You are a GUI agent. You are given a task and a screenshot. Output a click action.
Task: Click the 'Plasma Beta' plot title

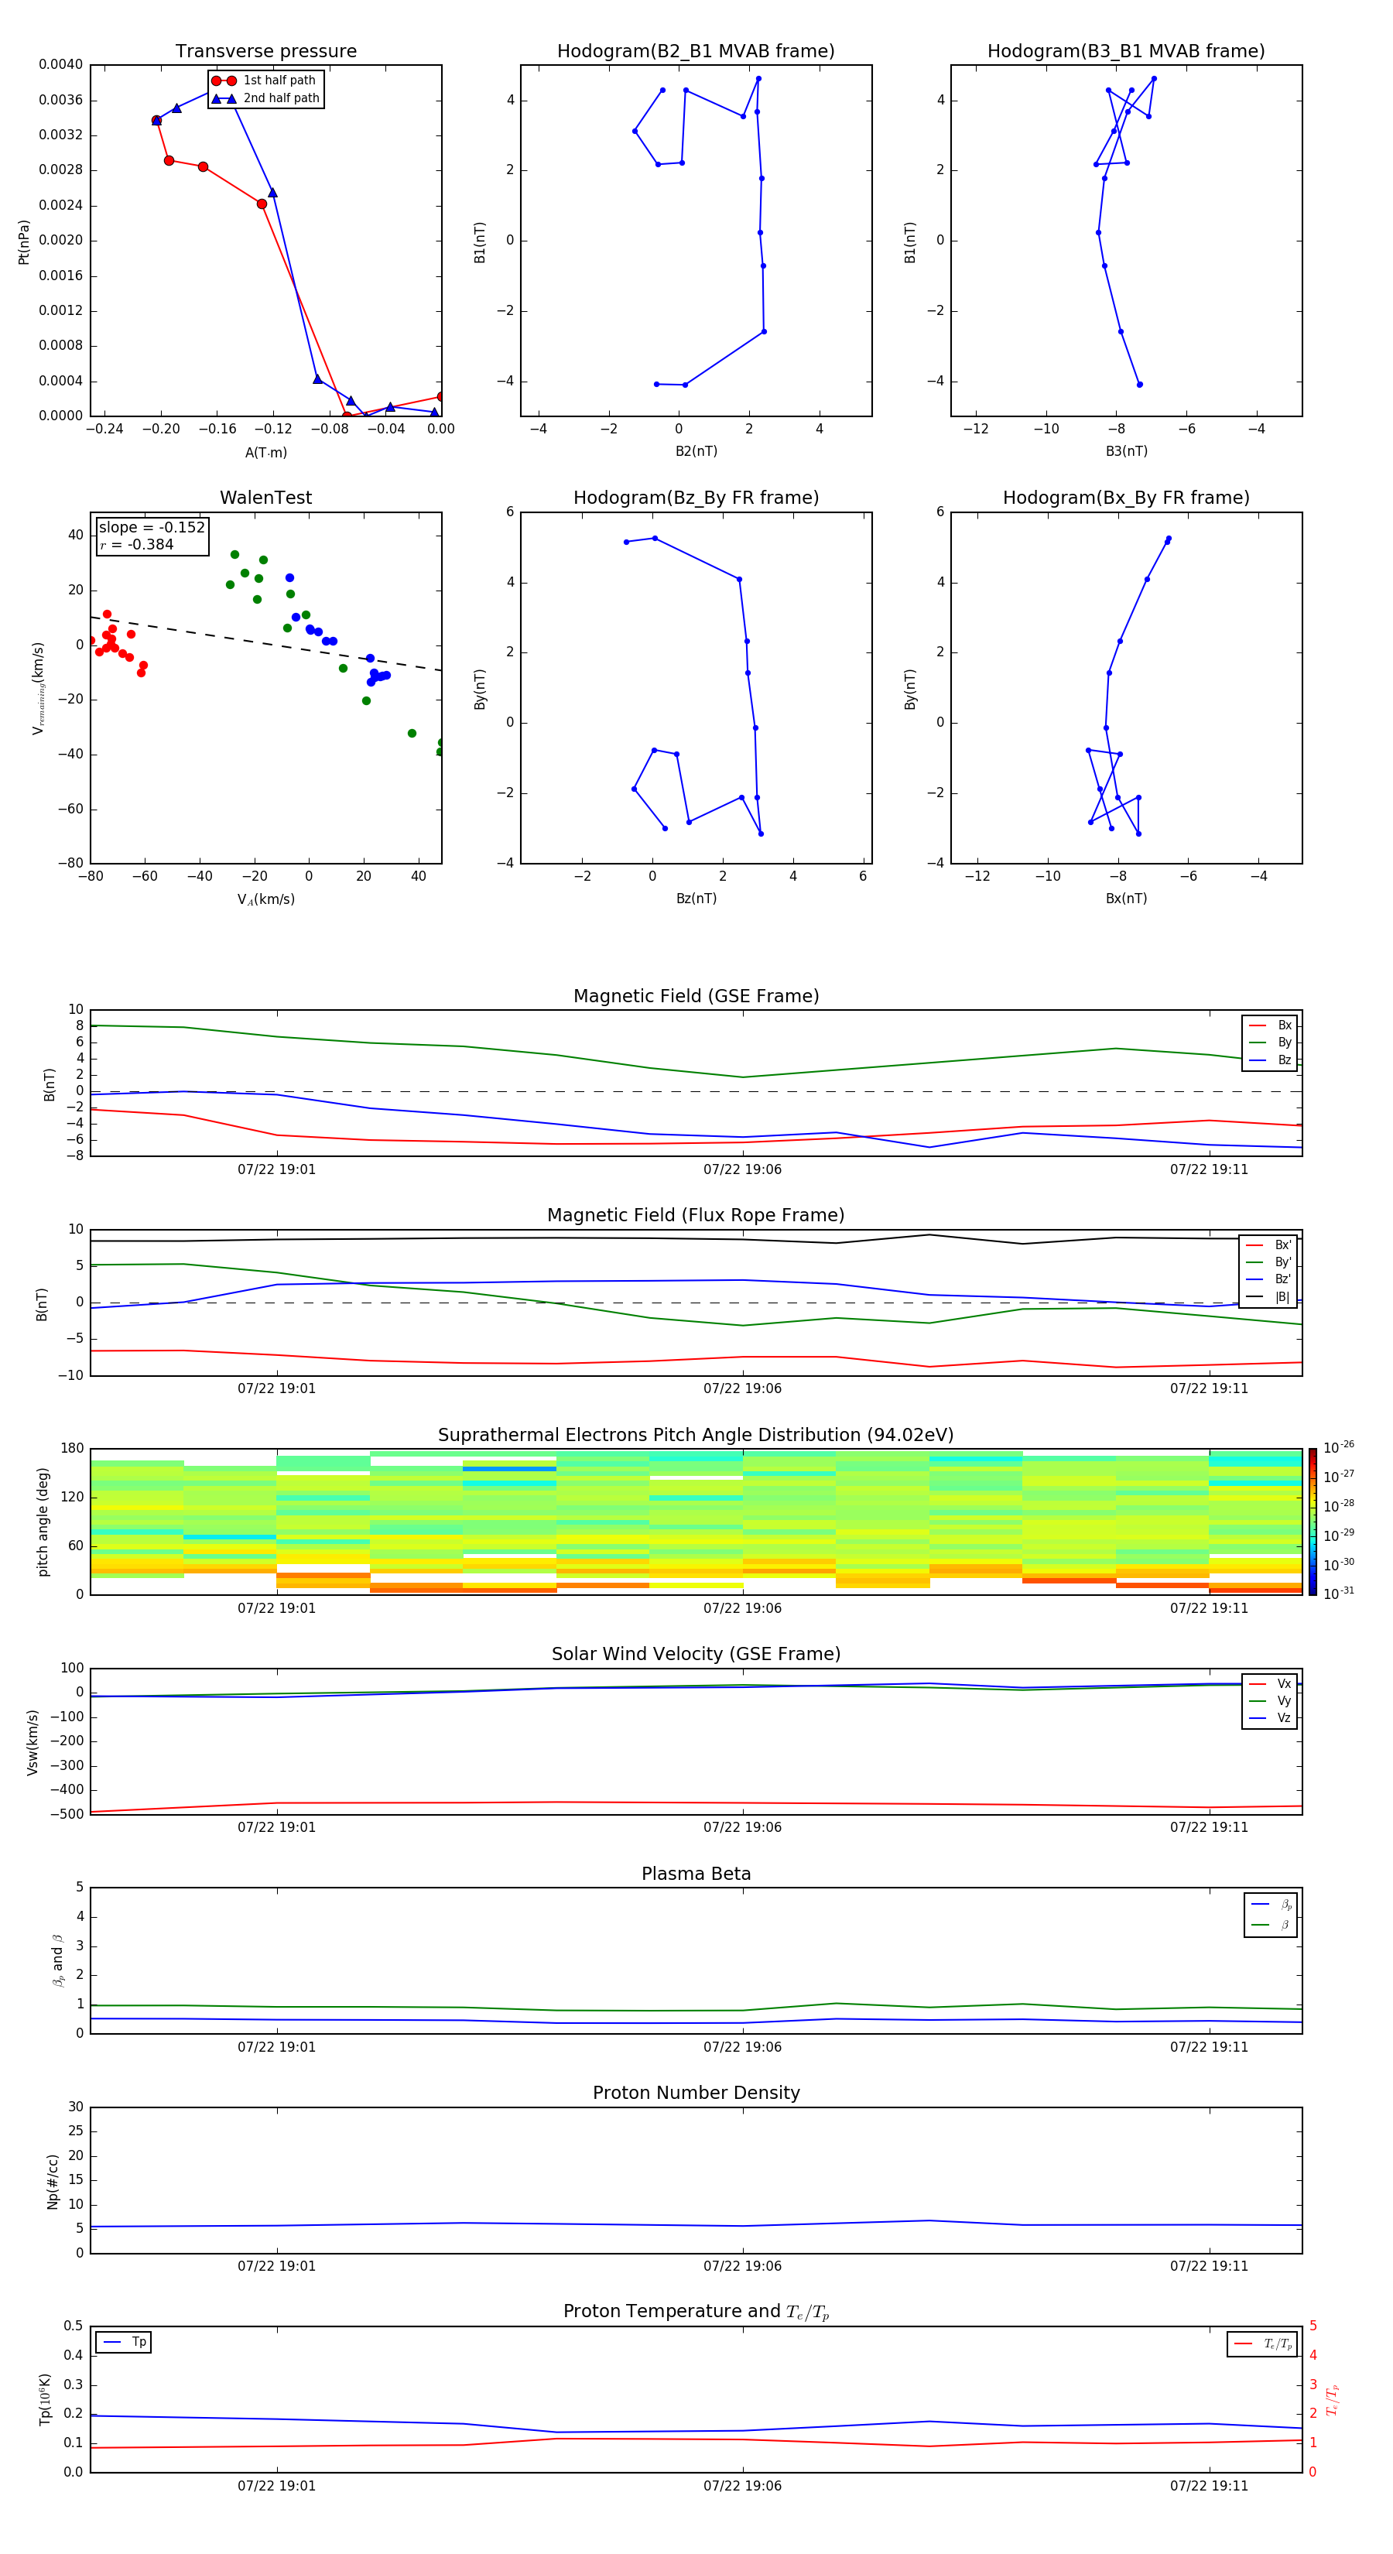point(696,1874)
